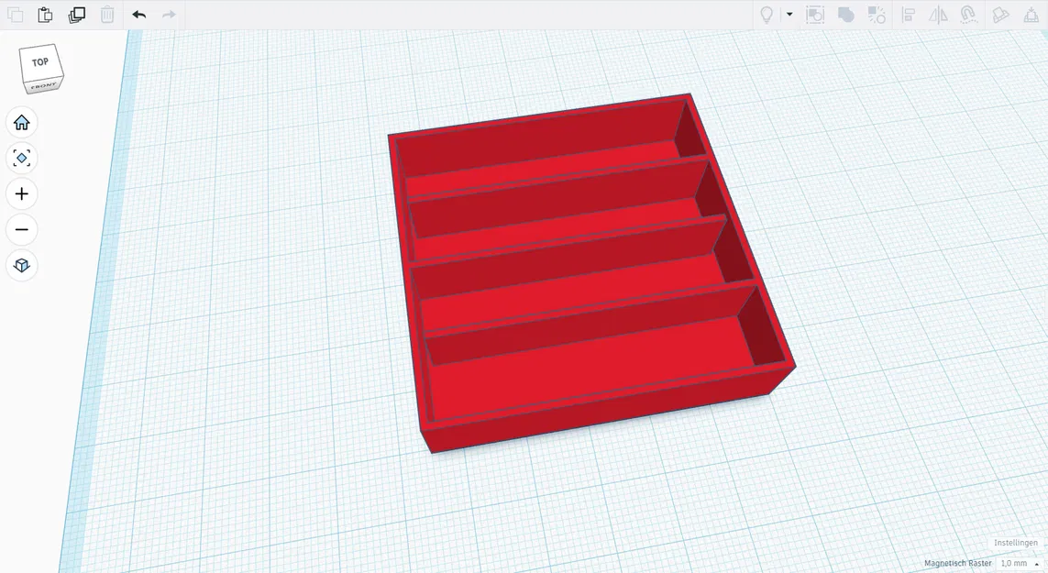This screenshot has height=573, width=1048.
Task: Open the Align tool
Action: tap(909, 15)
